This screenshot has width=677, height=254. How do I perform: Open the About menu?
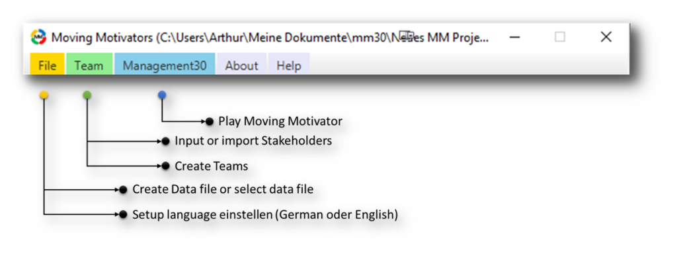point(242,65)
